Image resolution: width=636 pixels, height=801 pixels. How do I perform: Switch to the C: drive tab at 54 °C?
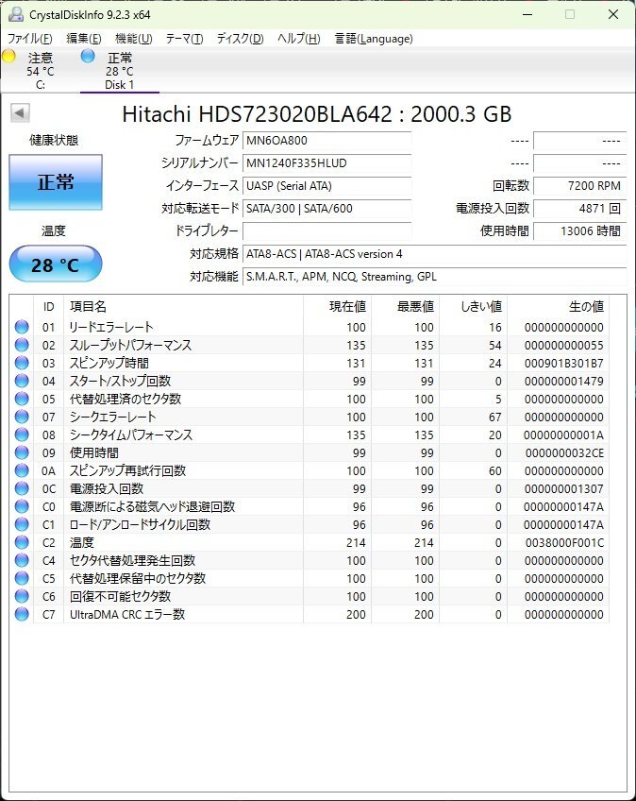tap(41, 71)
